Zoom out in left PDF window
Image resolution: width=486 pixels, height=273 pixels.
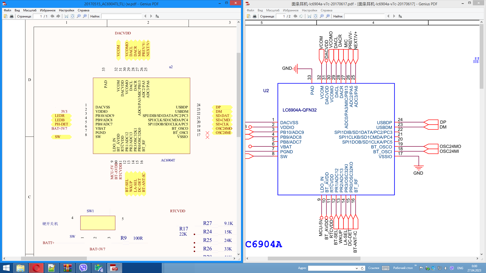coord(79,16)
